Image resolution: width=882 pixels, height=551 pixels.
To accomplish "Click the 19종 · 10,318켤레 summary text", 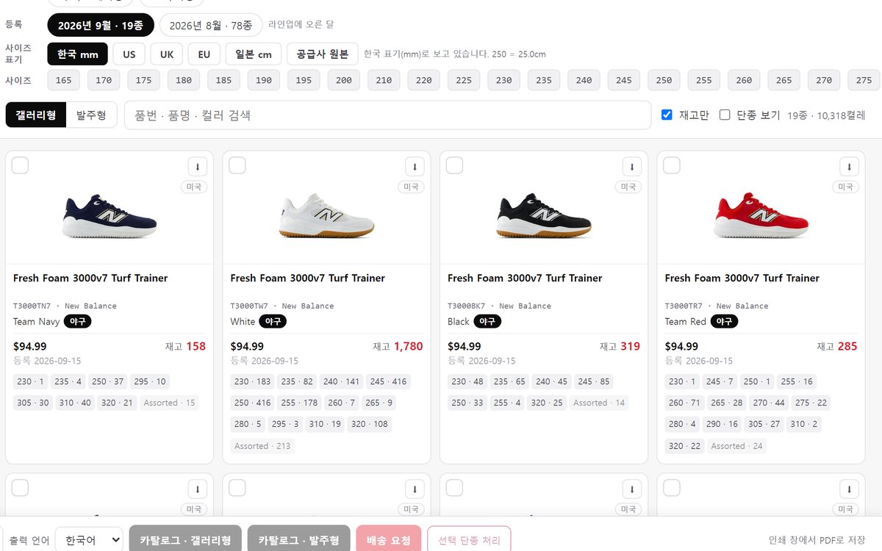I will click(x=826, y=115).
